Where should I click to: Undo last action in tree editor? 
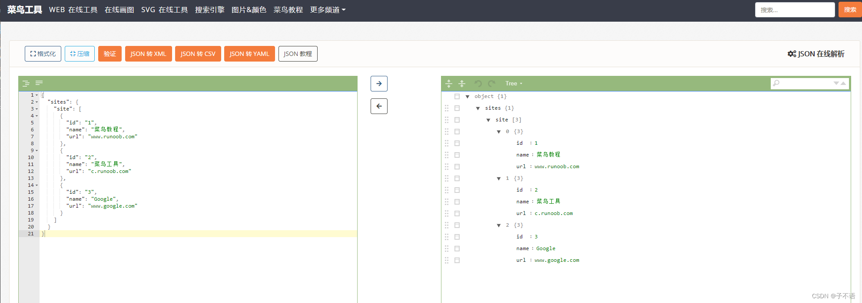(x=478, y=83)
